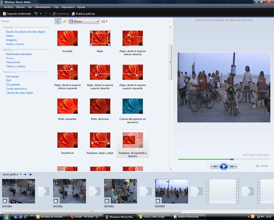Select the Brillo, disminuir effect

point(100,106)
